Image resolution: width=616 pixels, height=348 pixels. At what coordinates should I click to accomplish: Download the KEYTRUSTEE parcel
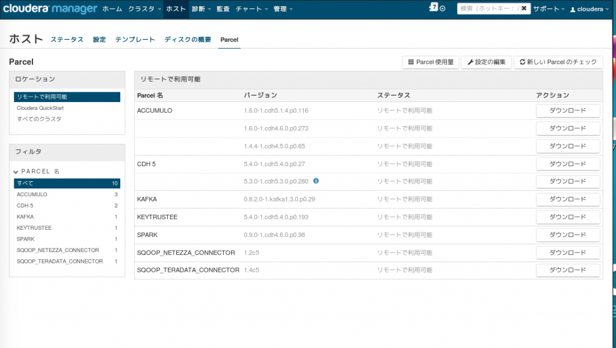point(568,217)
